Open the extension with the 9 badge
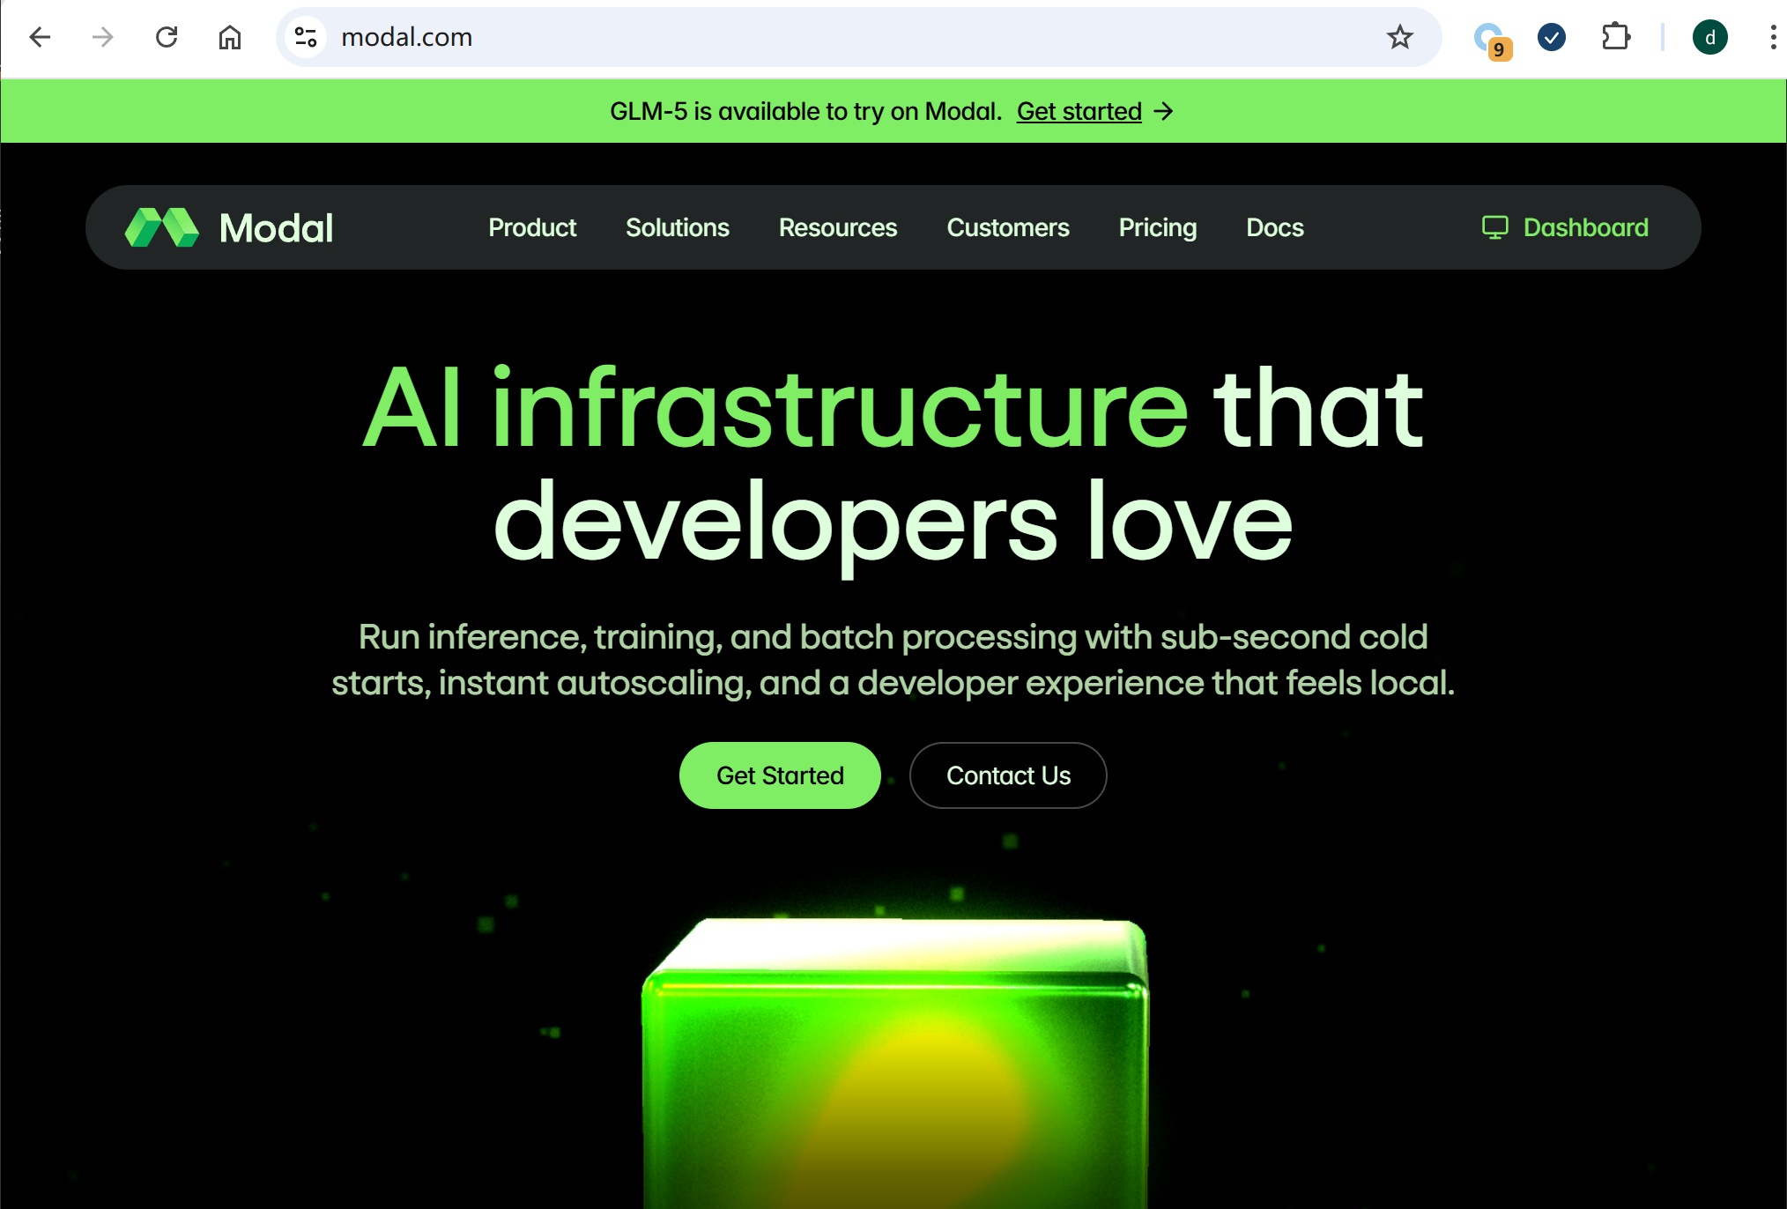This screenshot has height=1209, width=1787. (x=1492, y=40)
